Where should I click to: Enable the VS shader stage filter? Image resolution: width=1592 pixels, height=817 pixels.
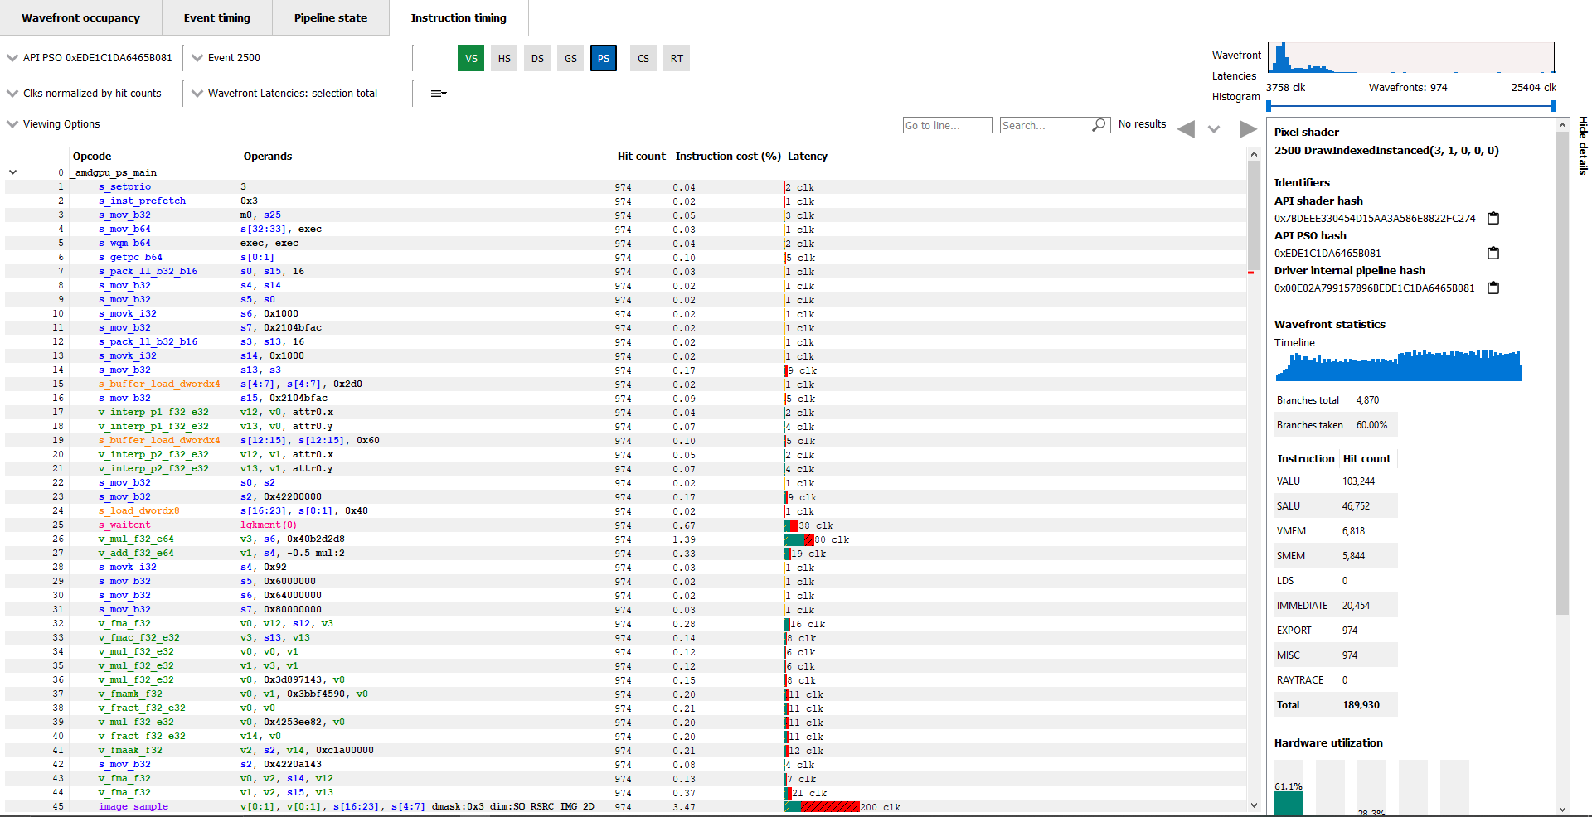pos(470,58)
